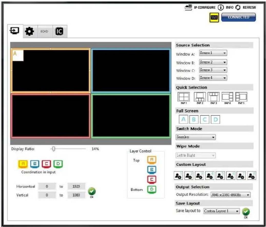Open the Switch Mode dropdown

pyautogui.click(x=196, y=137)
